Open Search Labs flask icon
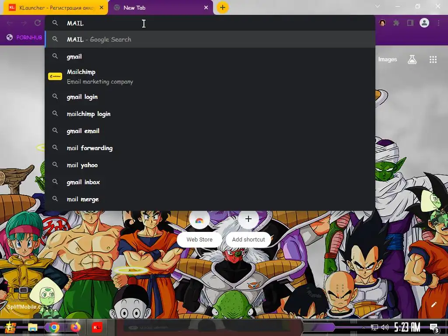The width and height of the screenshot is (448, 336). 412,59
